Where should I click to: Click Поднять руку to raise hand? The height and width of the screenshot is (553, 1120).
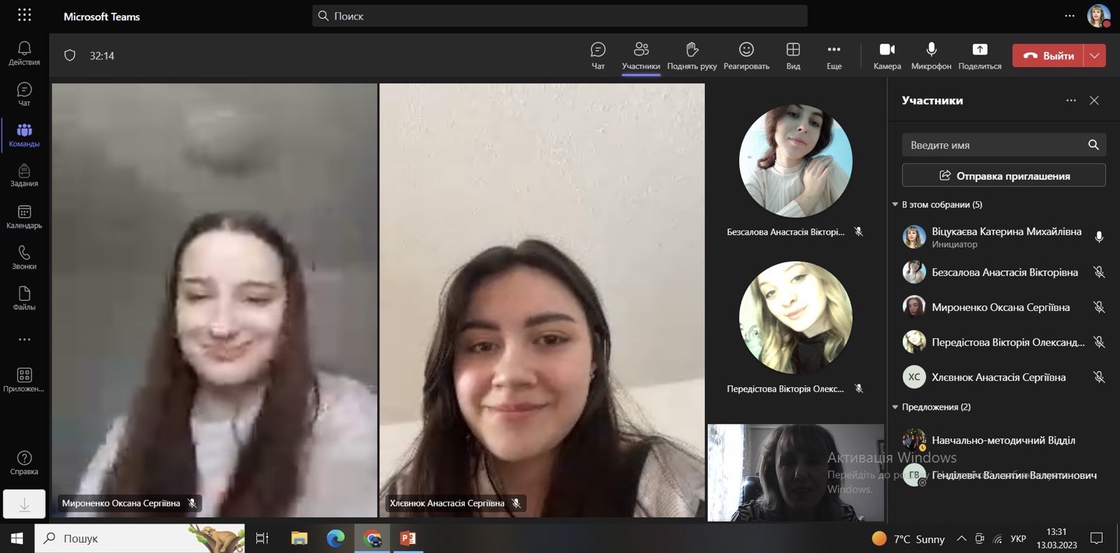692,56
